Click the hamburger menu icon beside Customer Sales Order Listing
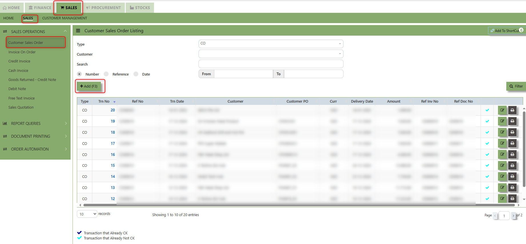Image resolution: width=526 pixels, height=244 pixels. (78, 30)
